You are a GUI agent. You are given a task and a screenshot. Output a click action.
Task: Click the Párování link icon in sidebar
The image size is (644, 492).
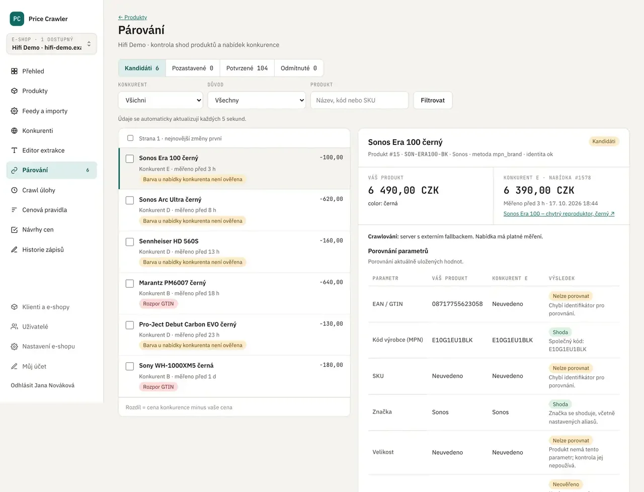coord(14,170)
